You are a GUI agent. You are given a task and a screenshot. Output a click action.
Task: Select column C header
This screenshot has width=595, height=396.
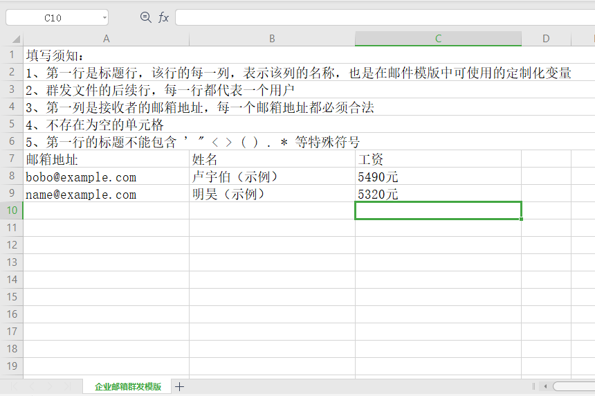pos(438,39)
